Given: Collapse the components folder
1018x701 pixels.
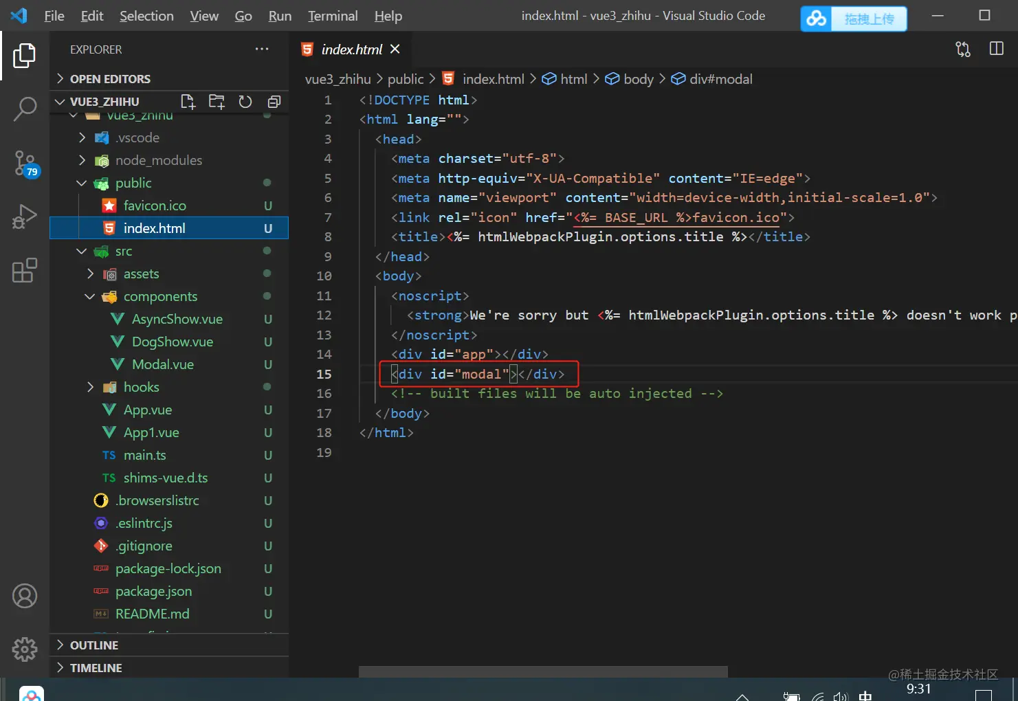Looking at the screenshot, I should point(169,296).
